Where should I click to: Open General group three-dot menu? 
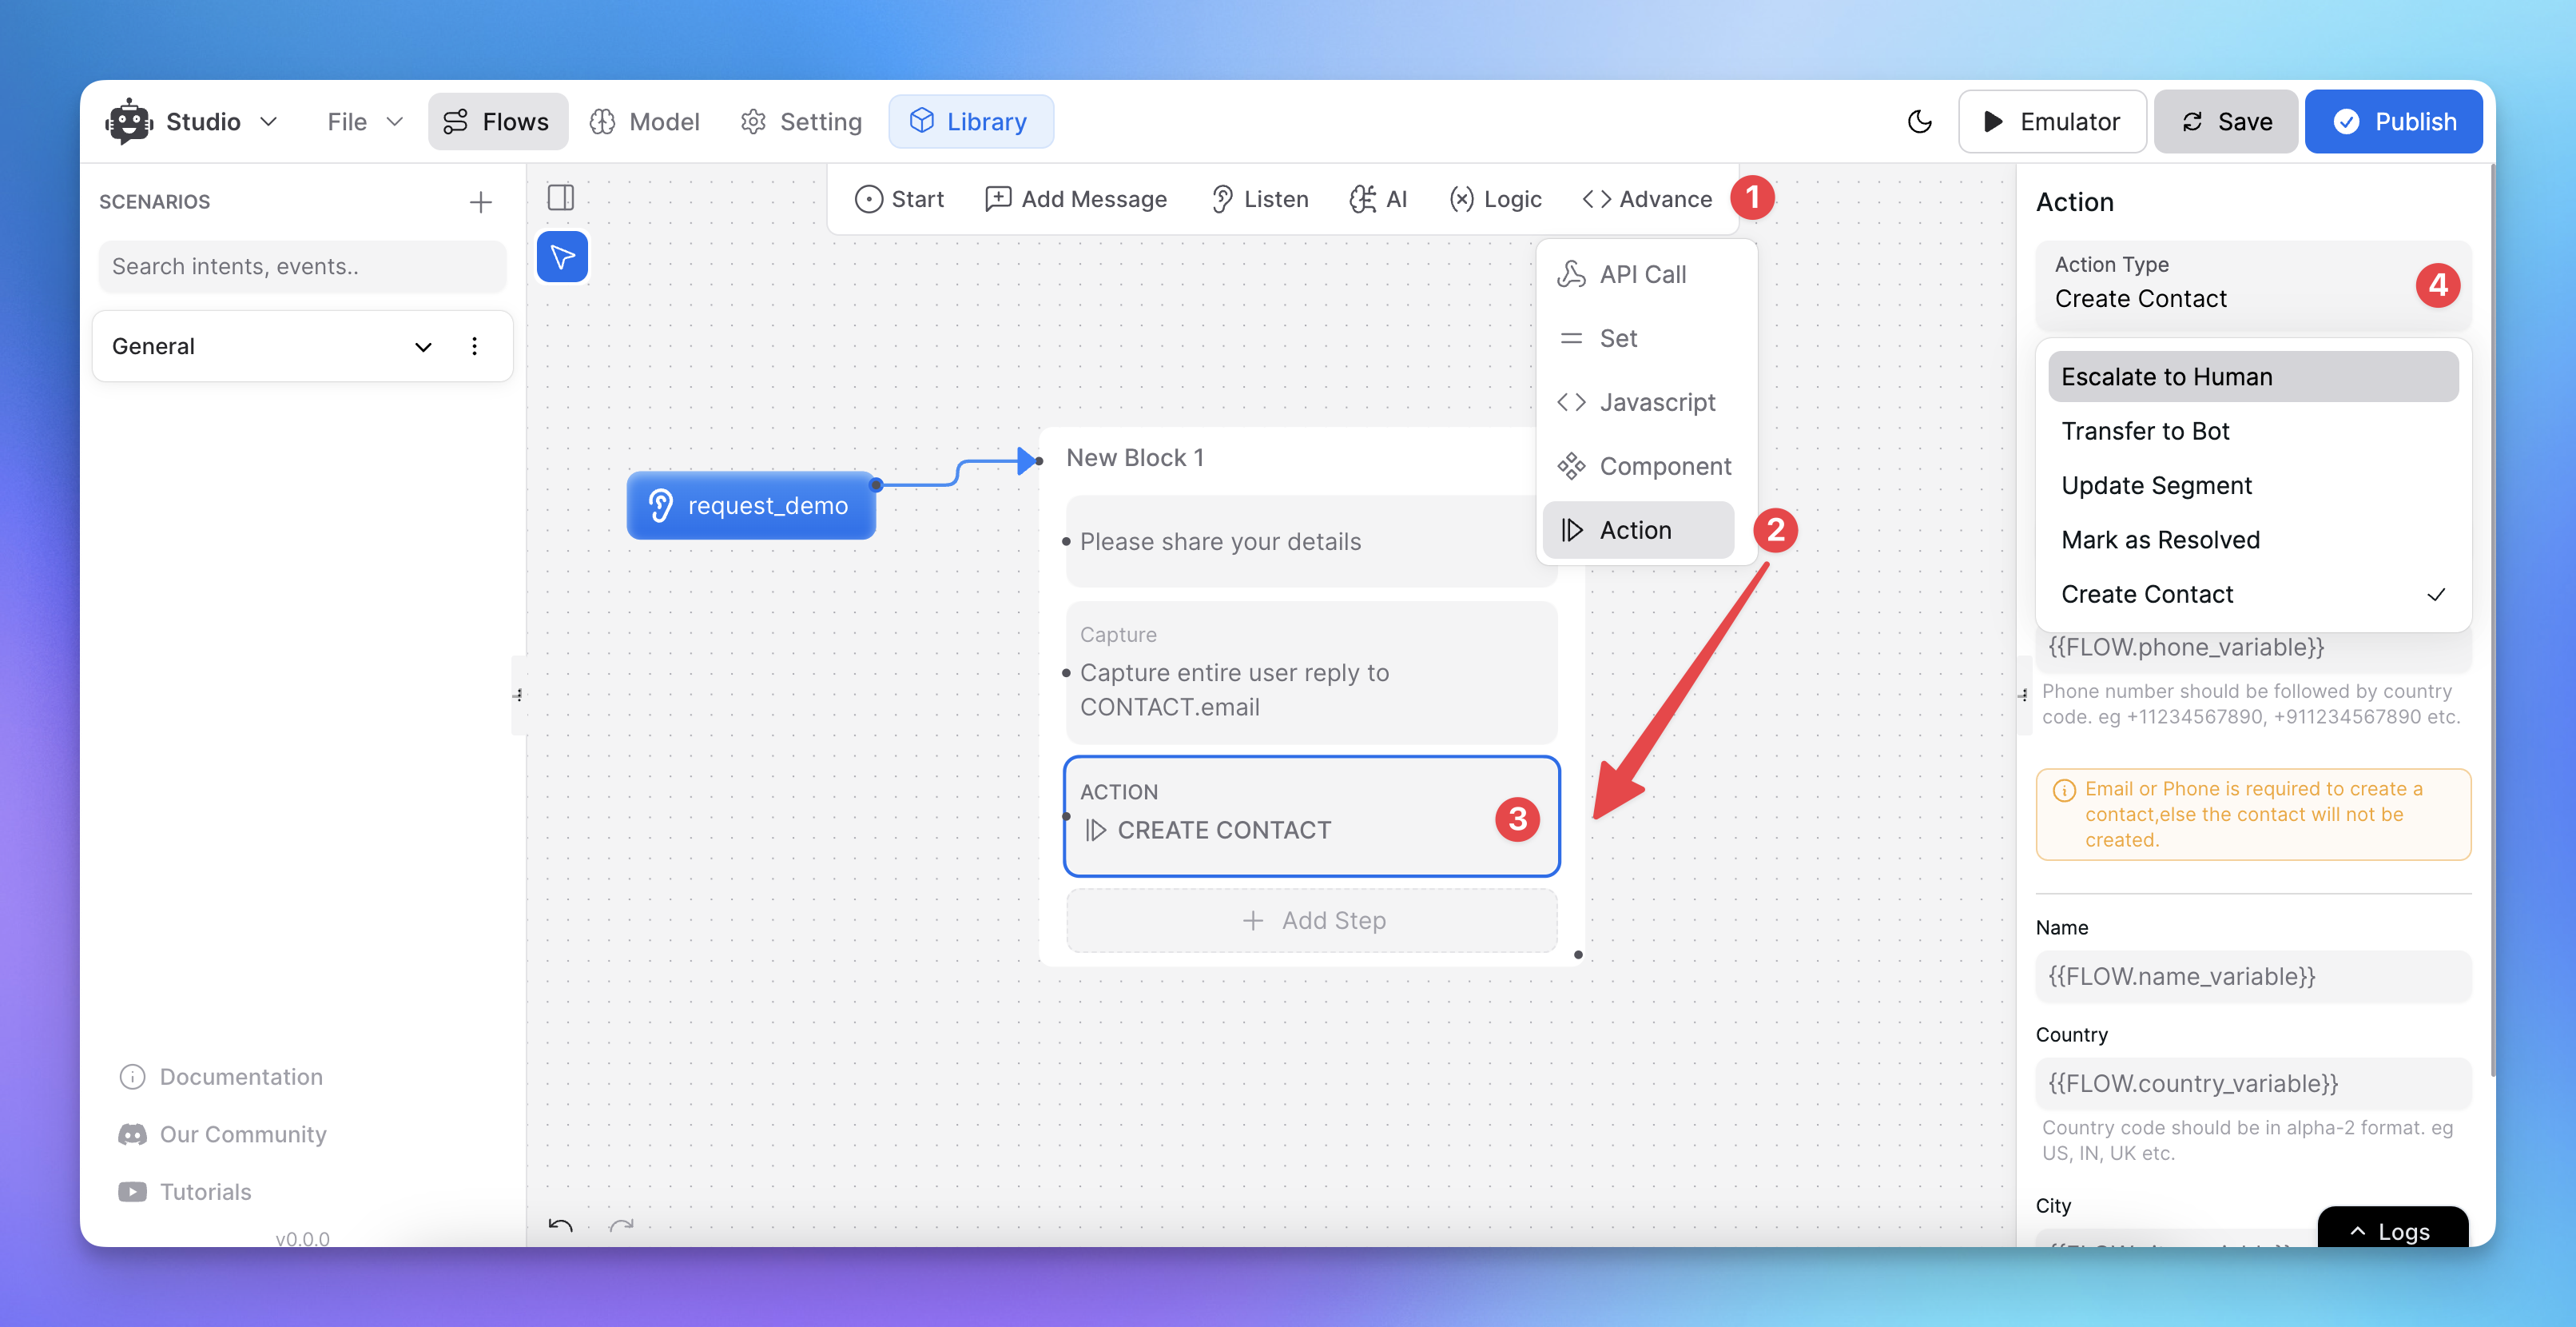click(x=474, y=346)
